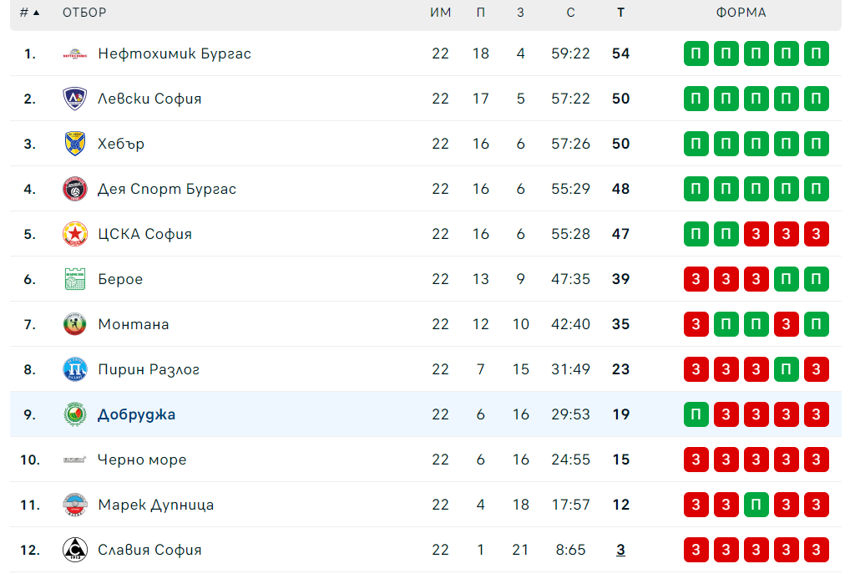The image size is (850, 574).
Task: Open the Черно море team link
Action: [142, 460]
